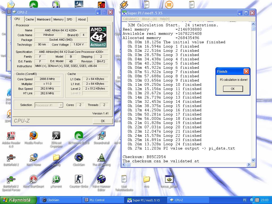The image size is (272, 204).
Task: Open the SPD tab in CPU-Z
Action: tap(69, 19)
